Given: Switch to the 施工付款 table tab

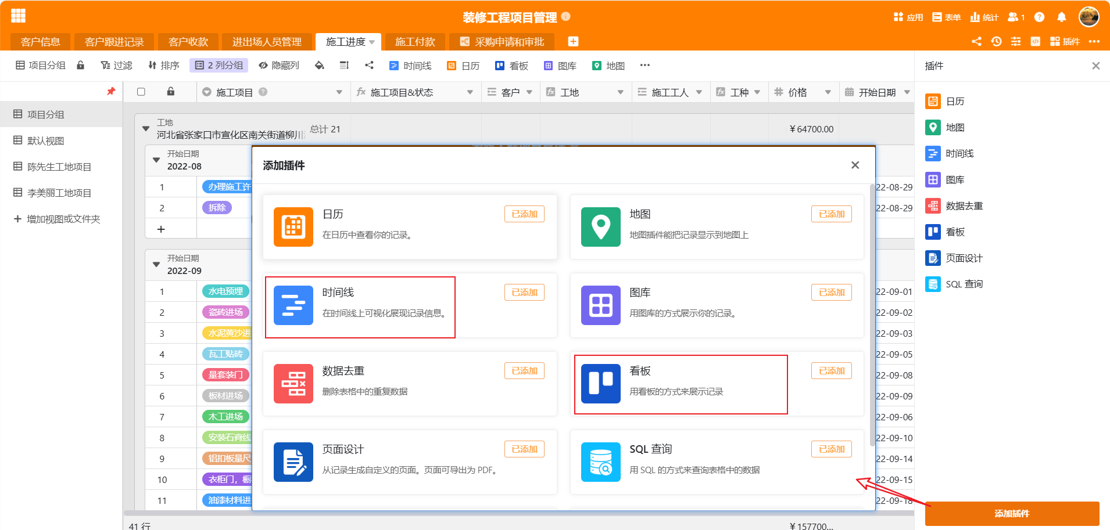Looking at the screenshot, I should tap(414, 42).
